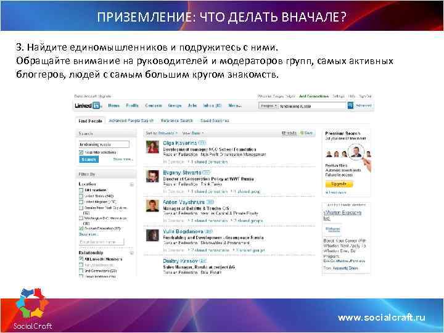Click the results count icon

point(289,133)
